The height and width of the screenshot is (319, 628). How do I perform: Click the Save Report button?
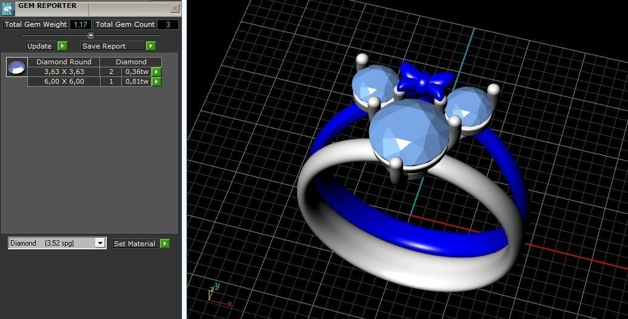pyautogui.click(x=113, y=46)
